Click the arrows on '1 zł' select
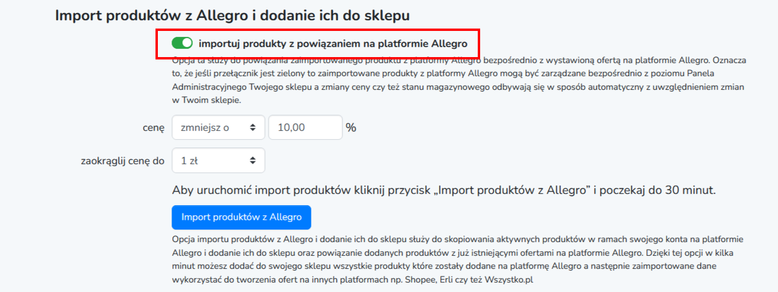The image size is (778, 292). coord(253,160)
